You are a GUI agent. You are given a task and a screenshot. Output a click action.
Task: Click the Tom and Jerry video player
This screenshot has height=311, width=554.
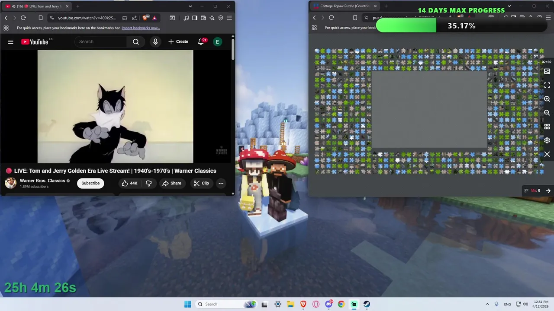pos(115,106)
